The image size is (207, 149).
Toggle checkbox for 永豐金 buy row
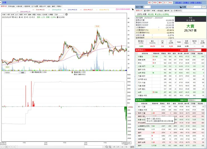(x=137, y=57)
